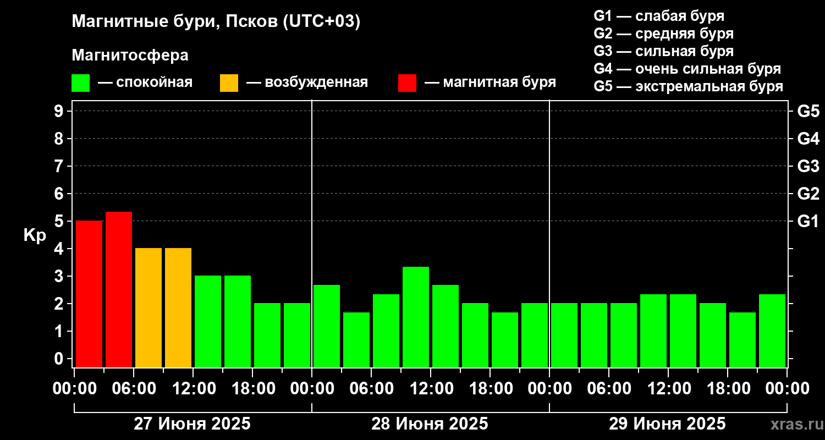Click the bar starting 12:00 on 29 Июня

point(683,331)
